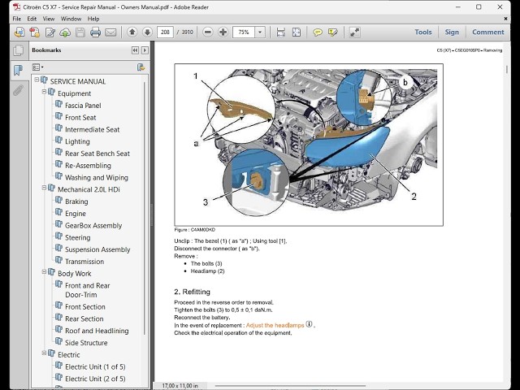Open the zoom level dropdown arrow
Screen dimensions: 520x390
pos(260,32)
